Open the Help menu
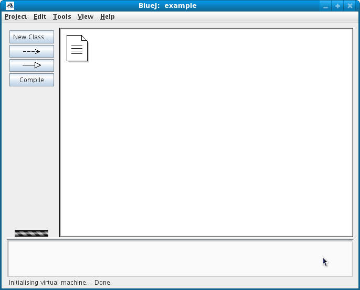This screenshot has height=290, width=360. [x=108, y=17]
